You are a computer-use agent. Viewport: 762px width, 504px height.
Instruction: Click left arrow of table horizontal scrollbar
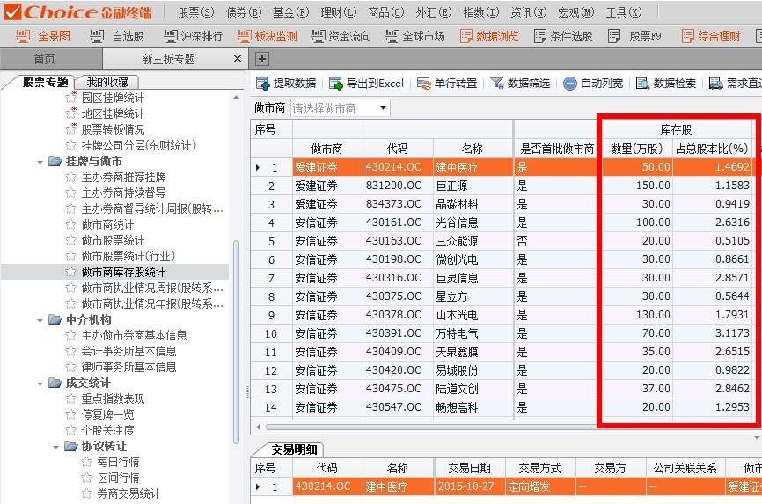258,427
